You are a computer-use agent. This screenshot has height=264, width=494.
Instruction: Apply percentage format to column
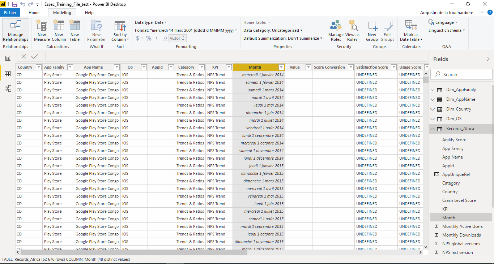click(x=149, y=38)
